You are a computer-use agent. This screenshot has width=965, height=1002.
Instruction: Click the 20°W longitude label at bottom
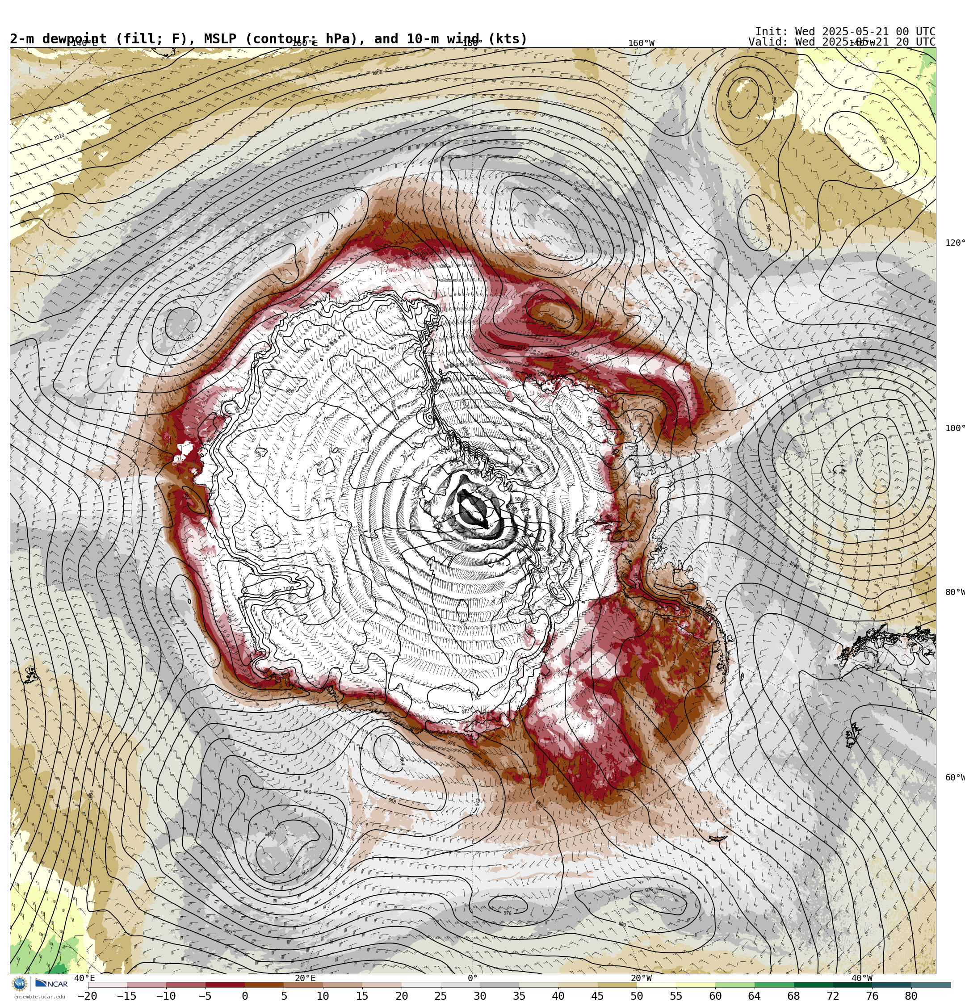coord(641,978)
